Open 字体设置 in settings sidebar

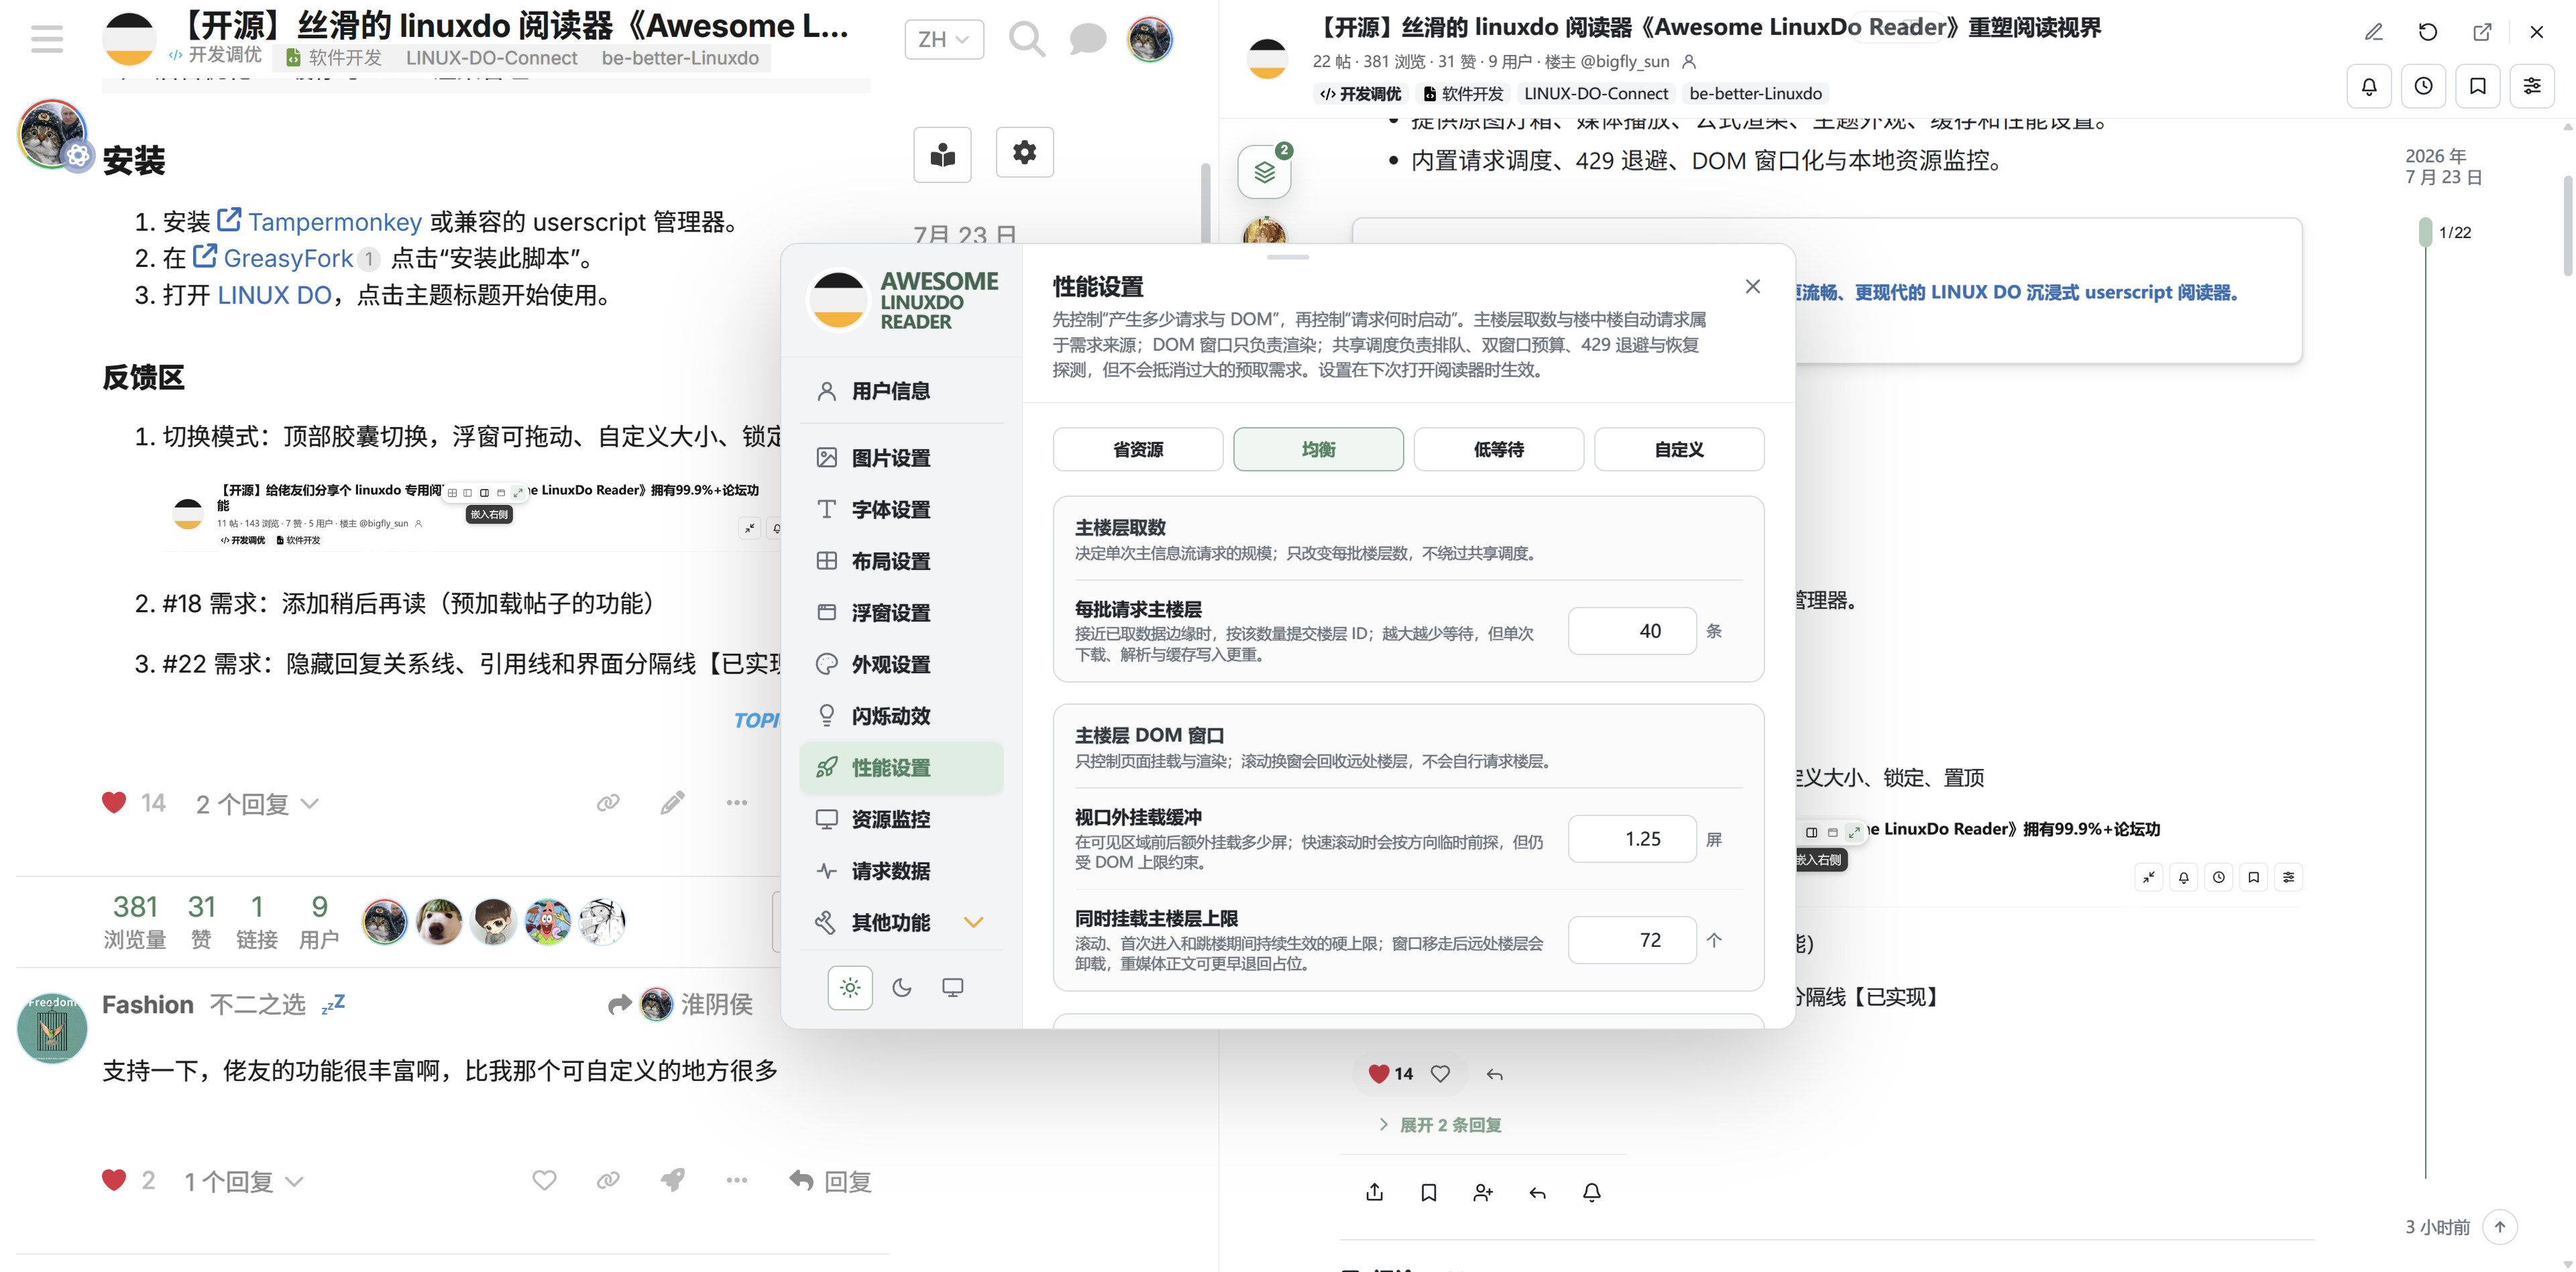coord(901,510)
